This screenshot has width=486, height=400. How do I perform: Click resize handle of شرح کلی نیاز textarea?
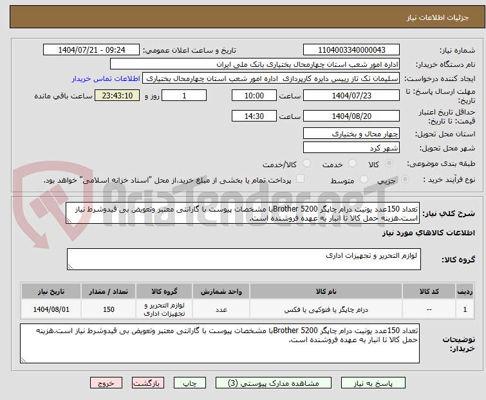[69, 221]
